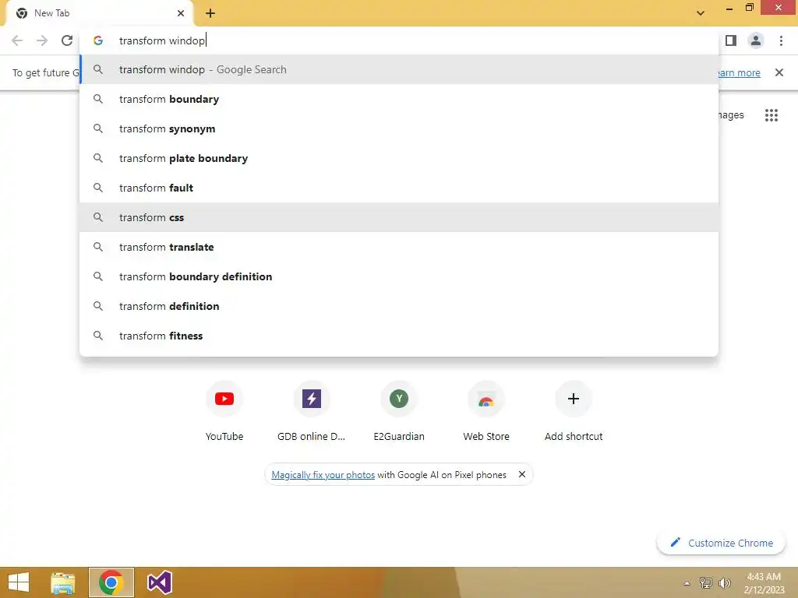Choose the 'transform boundary' suggestion
Screen dimensions: 798x598
point(399,99)
